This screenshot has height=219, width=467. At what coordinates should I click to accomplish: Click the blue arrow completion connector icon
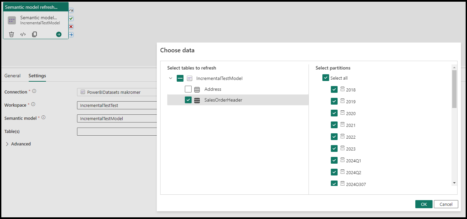[71, 34]
